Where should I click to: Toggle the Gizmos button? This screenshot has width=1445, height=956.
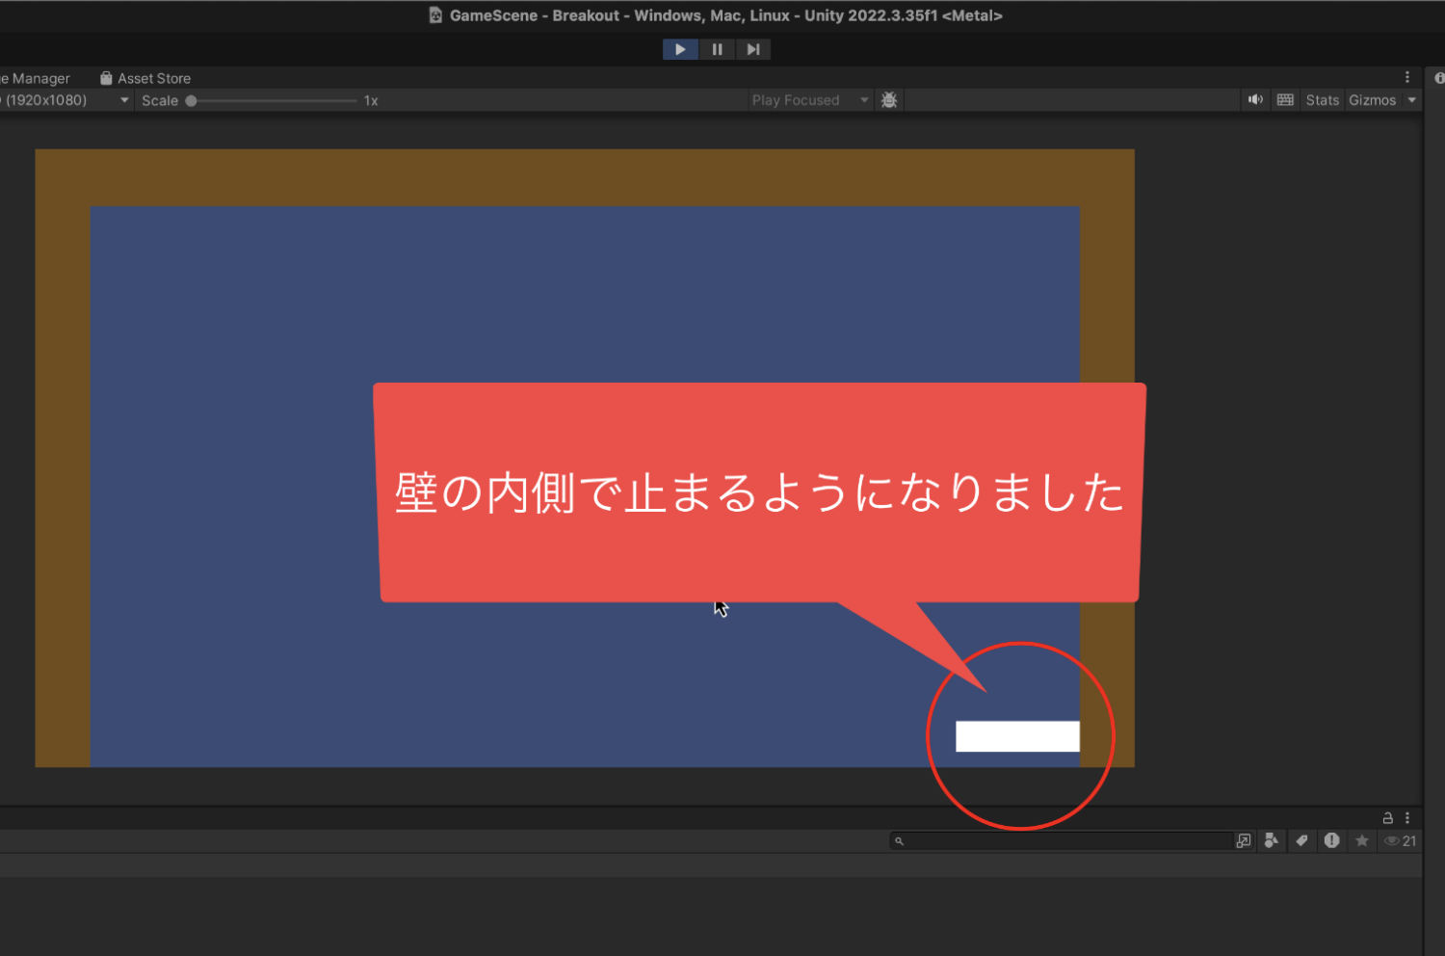coord(1372,100)
